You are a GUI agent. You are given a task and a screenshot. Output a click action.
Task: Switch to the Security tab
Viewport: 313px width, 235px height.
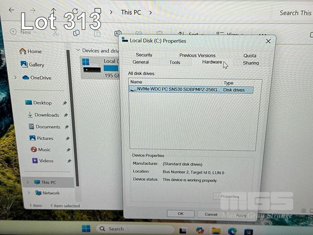click(x=144, y=55)
